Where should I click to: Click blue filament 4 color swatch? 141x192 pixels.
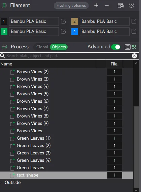click(x=75, y=32)
